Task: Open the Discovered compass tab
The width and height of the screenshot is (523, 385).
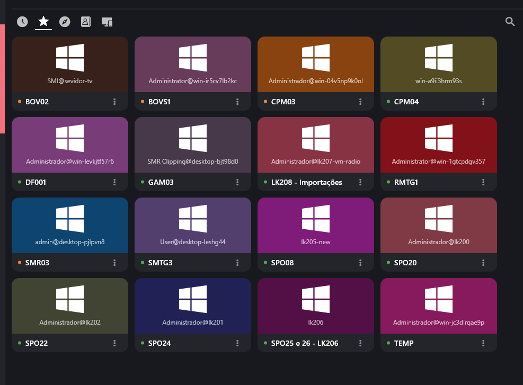Action: [65, 22]
